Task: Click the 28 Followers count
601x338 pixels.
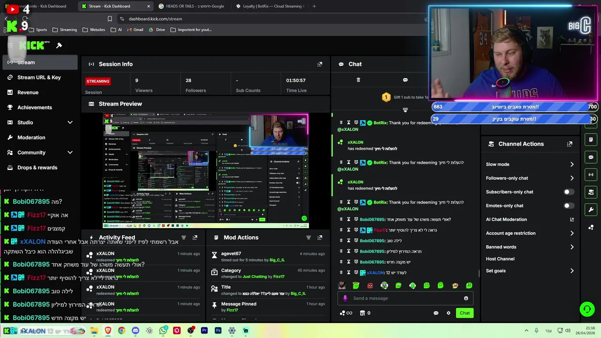Action: [188, 80]
